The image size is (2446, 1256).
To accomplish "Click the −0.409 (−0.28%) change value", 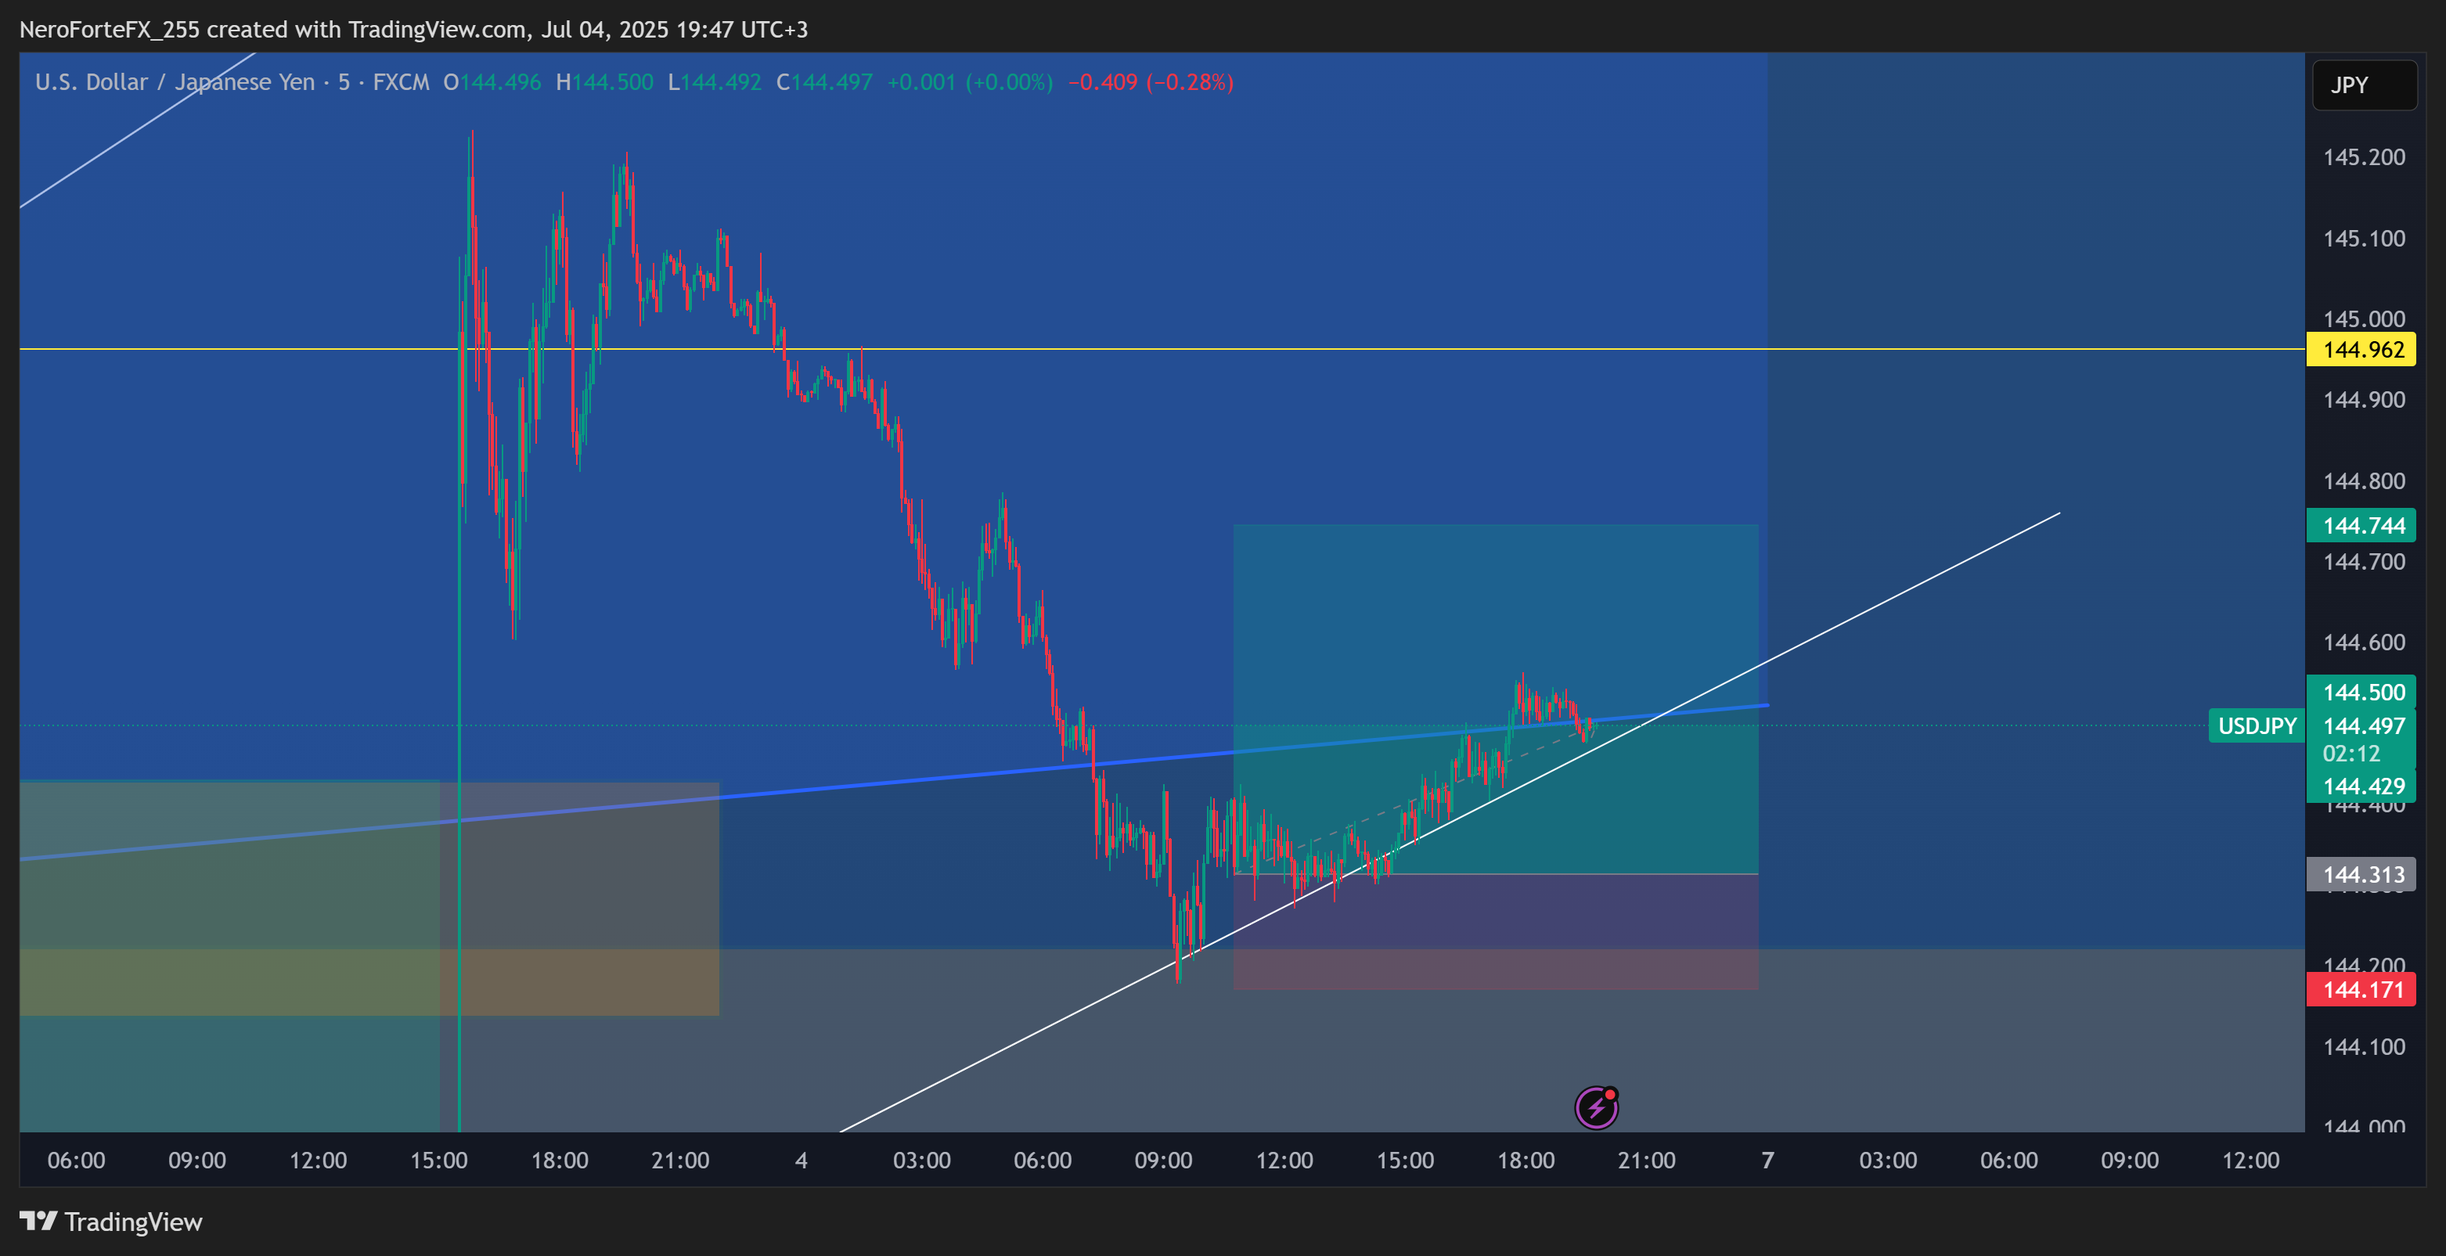I will [x=1151, y=83].
